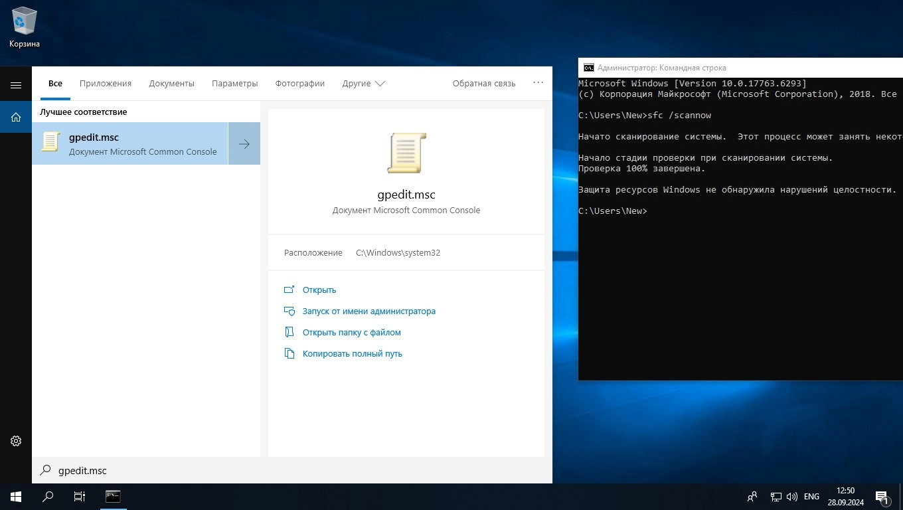The image size is (903, 510).
Task: Click the Task View taskbar icon
Action: 79,496
